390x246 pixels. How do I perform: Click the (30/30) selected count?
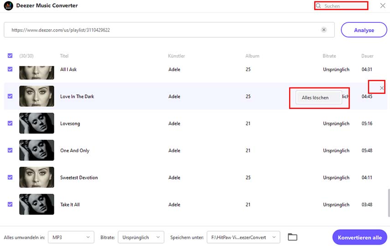(x=26, y=56)
